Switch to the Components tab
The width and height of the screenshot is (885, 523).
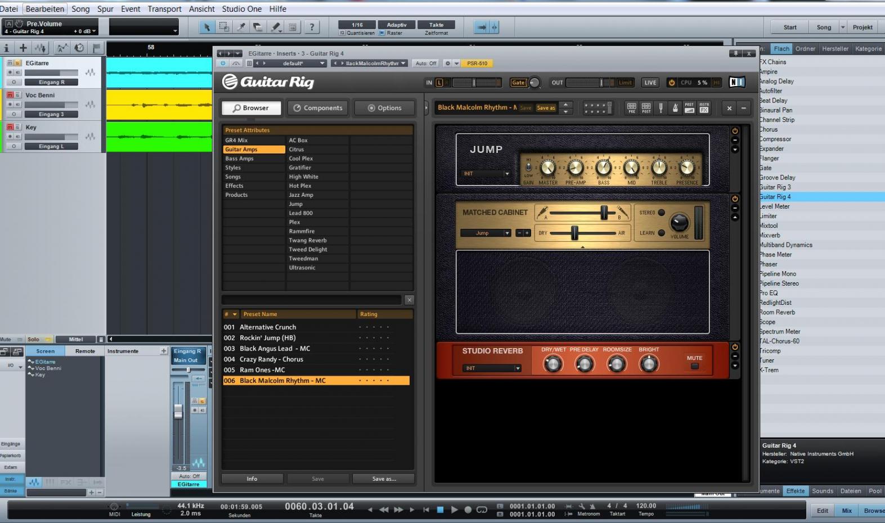pyautogui.click(x=318, y=108)
